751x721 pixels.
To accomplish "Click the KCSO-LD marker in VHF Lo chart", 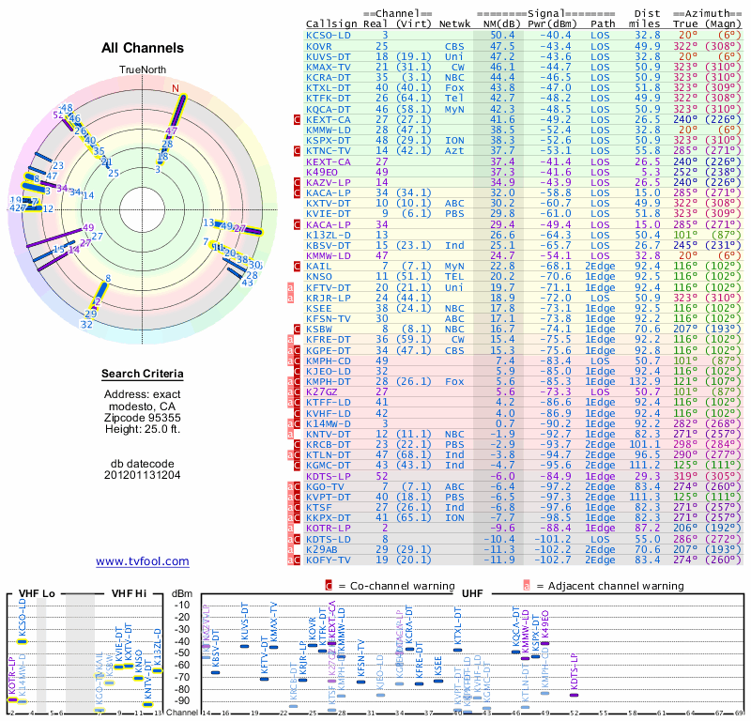I will [x=22, y=641].
